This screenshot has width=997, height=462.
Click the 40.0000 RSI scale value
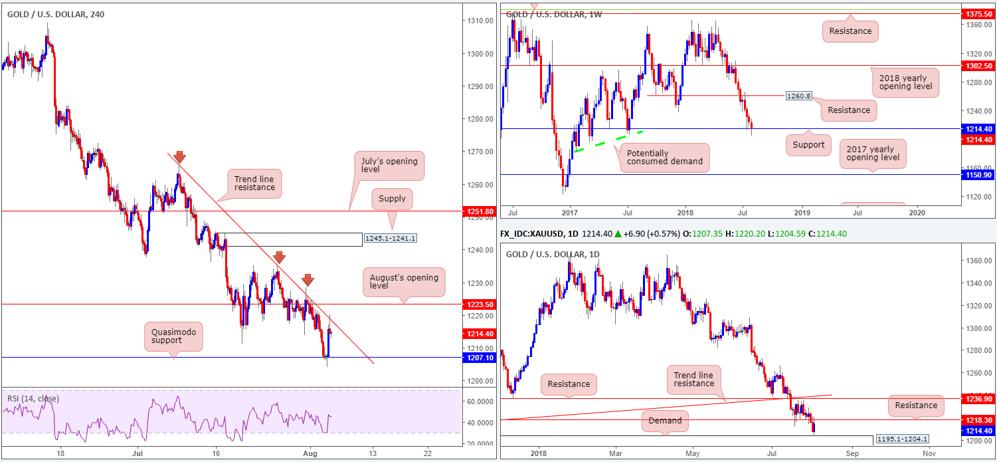(479, 423)
